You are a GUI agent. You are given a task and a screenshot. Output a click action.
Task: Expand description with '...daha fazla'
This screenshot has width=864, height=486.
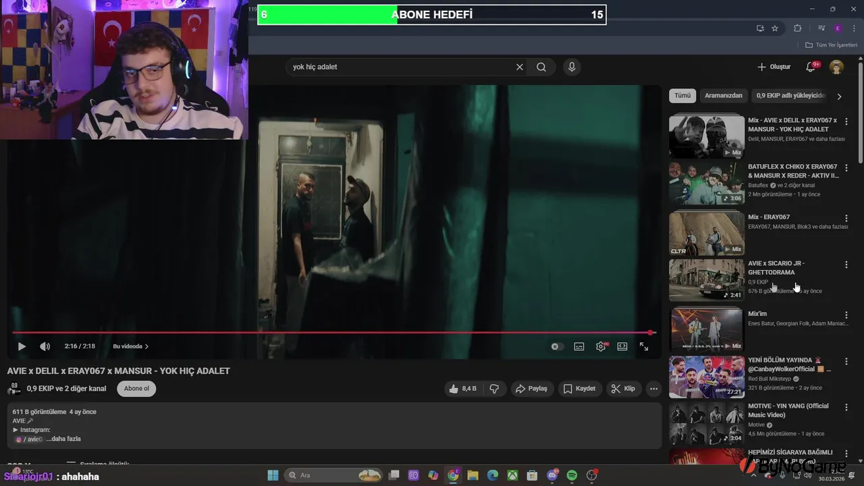pos(63,439)
